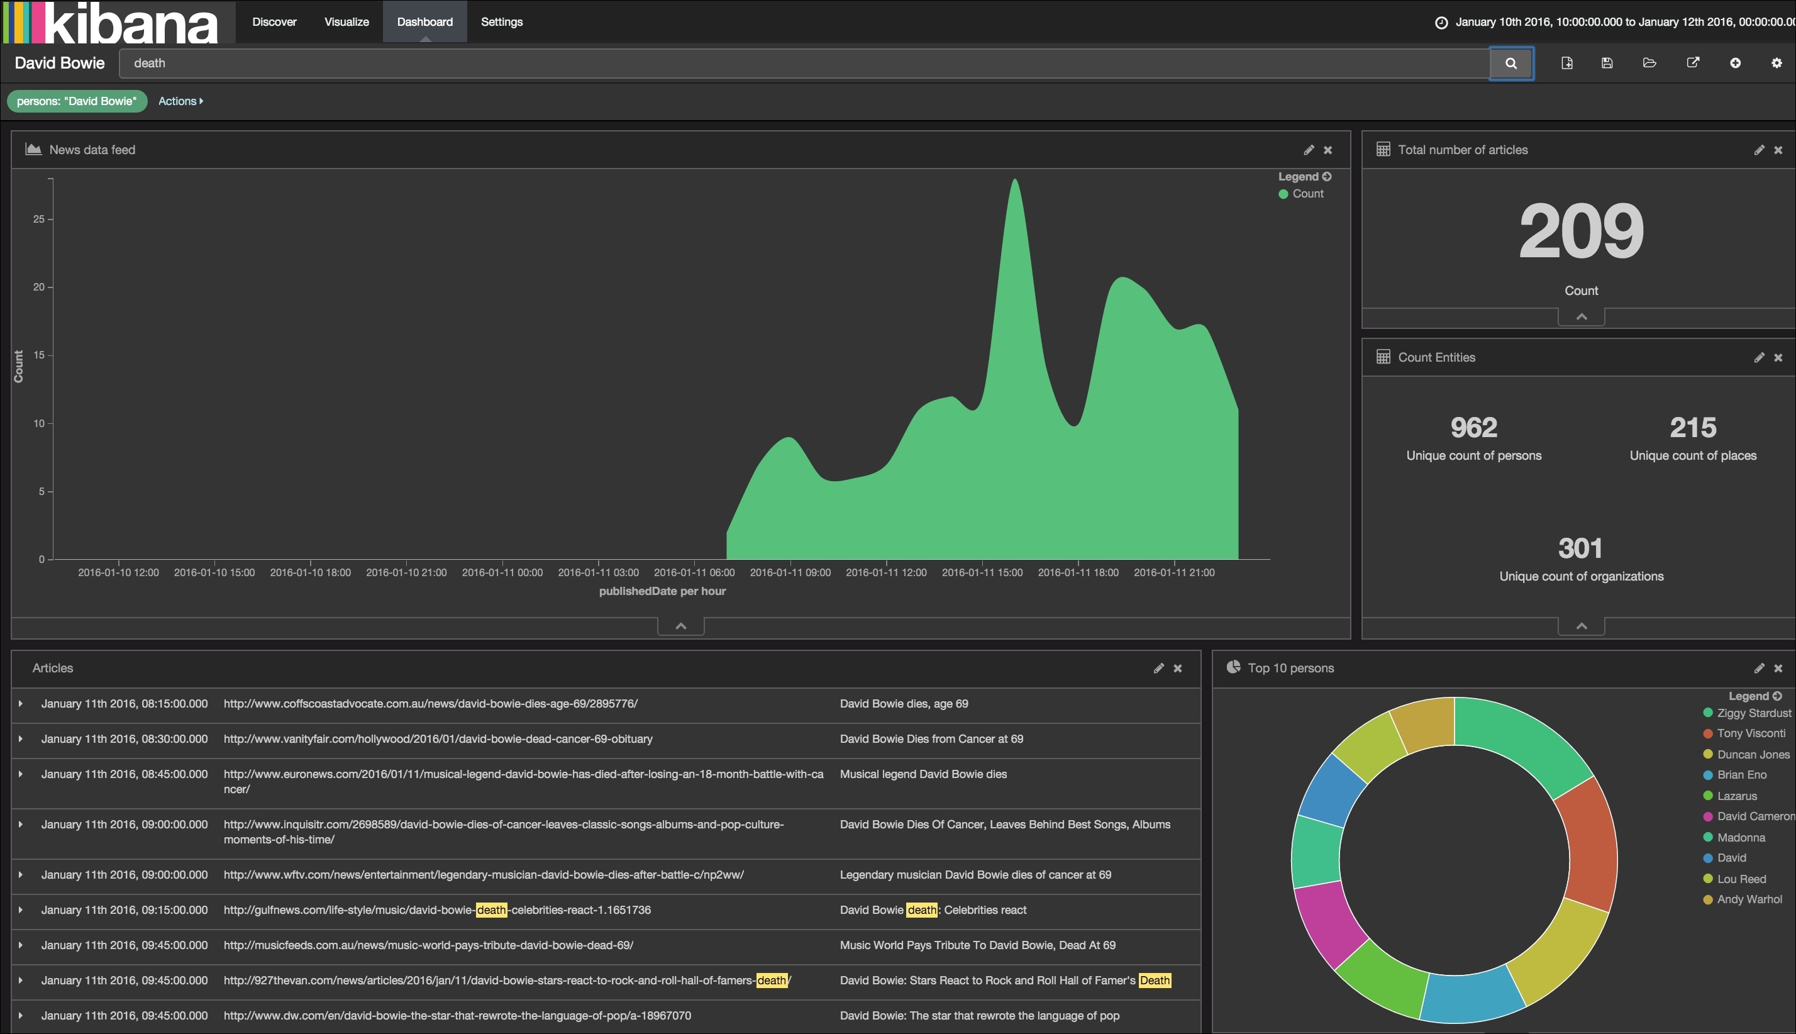Click 'David Bowie dies, age 69' title
The height and width of the screenshot is (1034, 1796).
point(904,704)
